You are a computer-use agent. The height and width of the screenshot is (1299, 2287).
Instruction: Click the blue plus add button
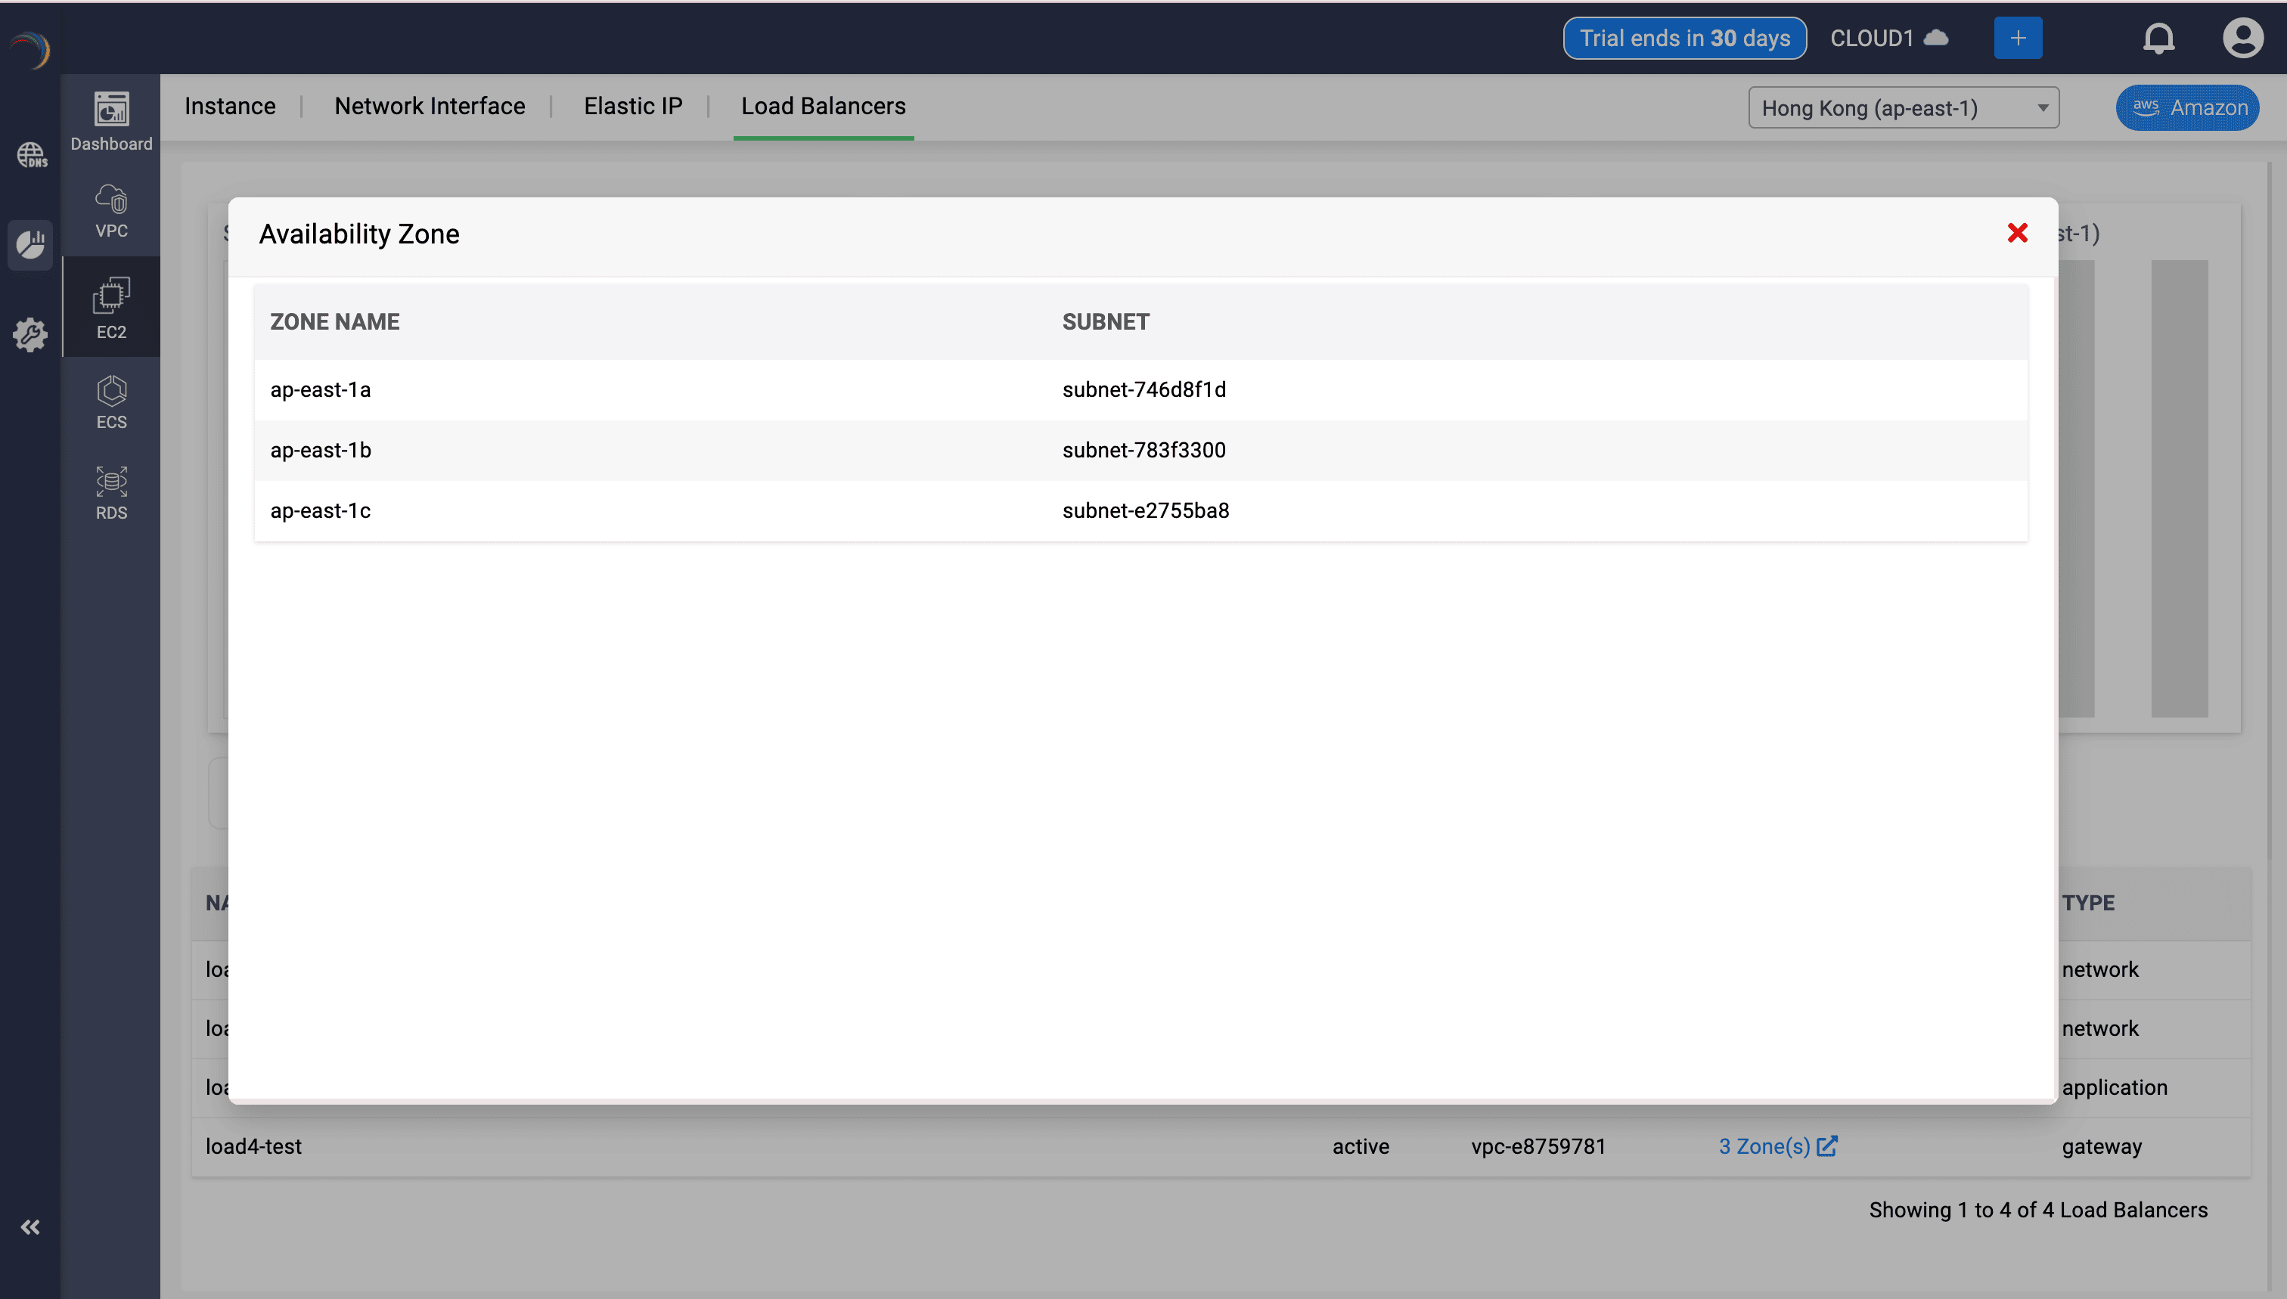[x=2018, y=39]
